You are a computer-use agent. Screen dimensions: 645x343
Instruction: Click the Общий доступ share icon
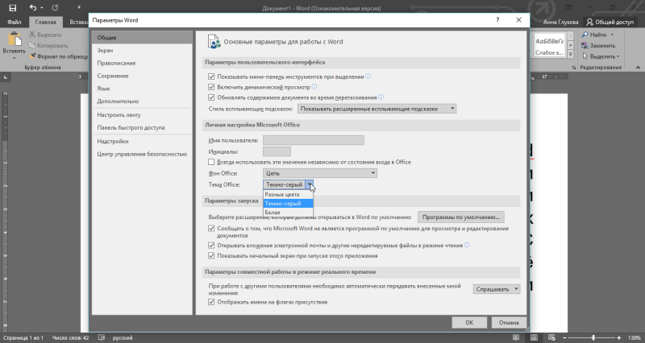pos(590,22)
